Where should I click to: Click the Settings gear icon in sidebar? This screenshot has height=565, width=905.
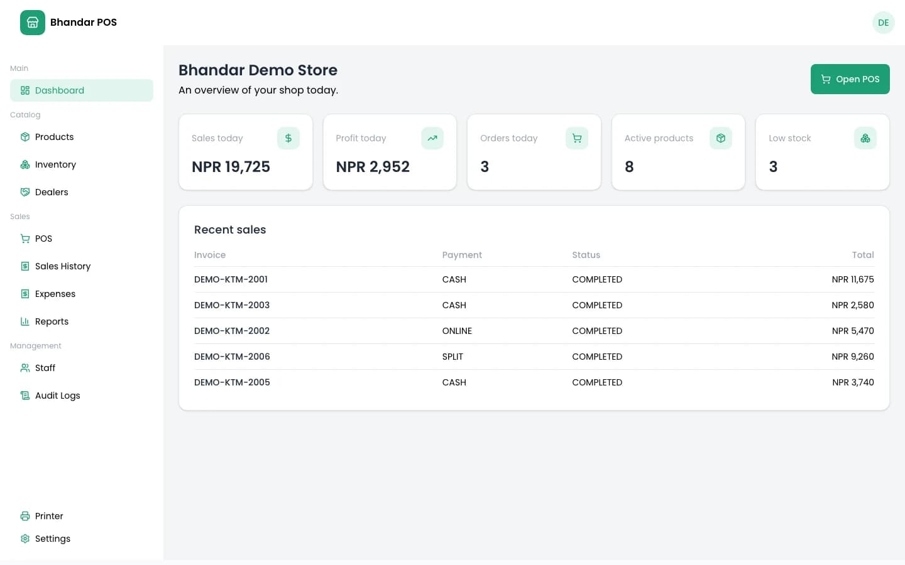[x=25, y=539]
